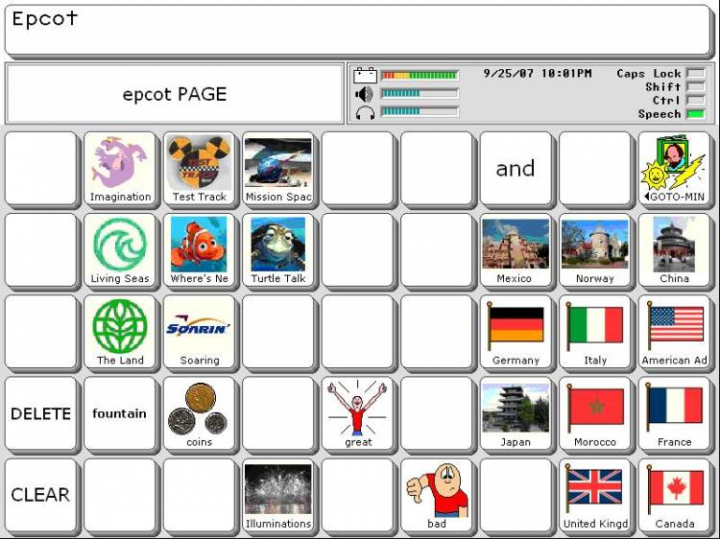Select the American Adventure flag tile
Image resolution: width=720 pixels, height=539 pixels.
point(674,332)
